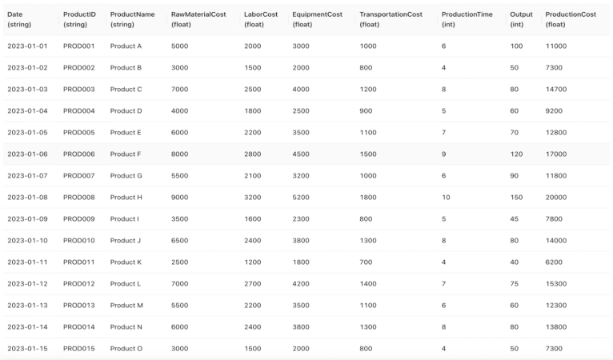Select the 2023-01-03 date cell

pyautogui.click(x=27, y=90)
